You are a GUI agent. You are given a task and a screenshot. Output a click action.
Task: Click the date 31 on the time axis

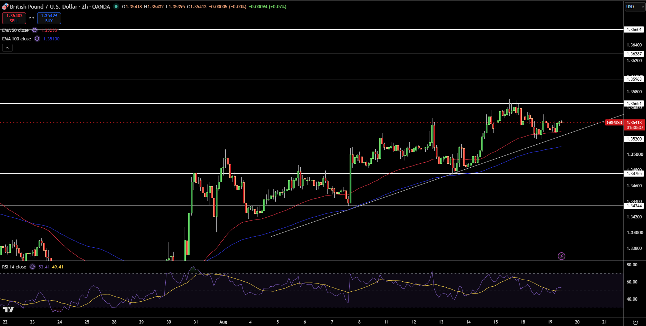(x=196, y=322)
